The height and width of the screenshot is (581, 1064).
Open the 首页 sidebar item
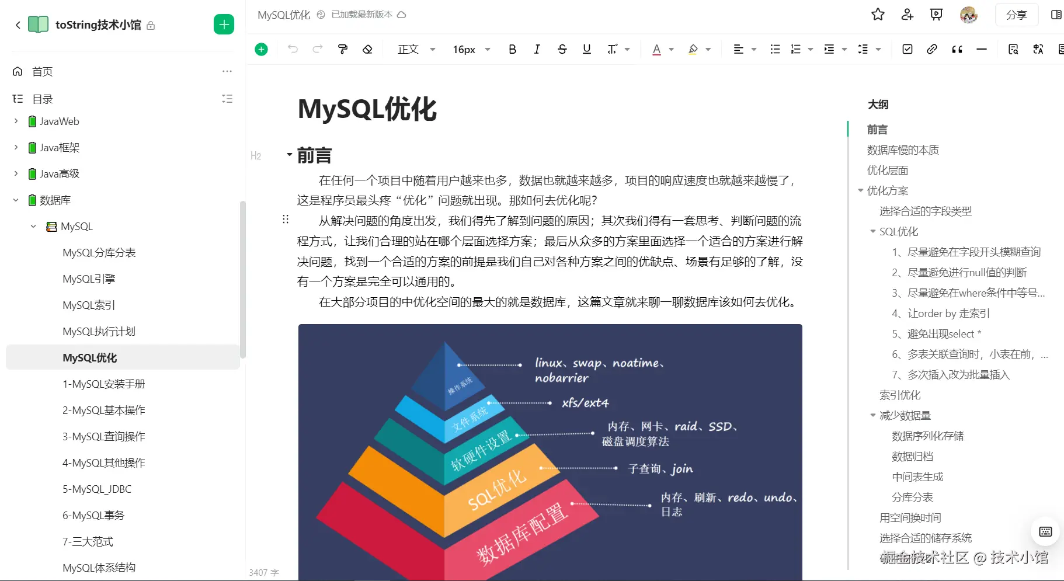42,71
